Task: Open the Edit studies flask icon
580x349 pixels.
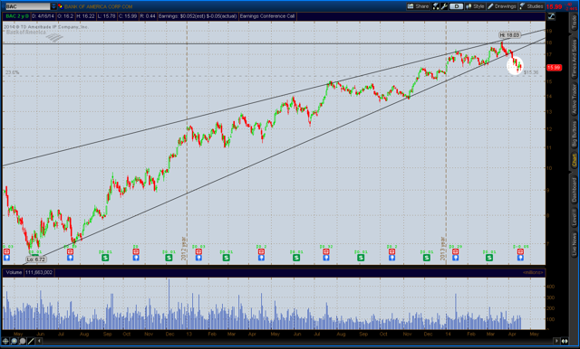Action: point(436,6)
